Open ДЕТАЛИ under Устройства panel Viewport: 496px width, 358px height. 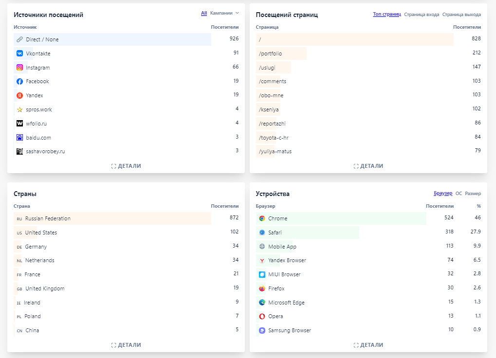coord(368,345)
